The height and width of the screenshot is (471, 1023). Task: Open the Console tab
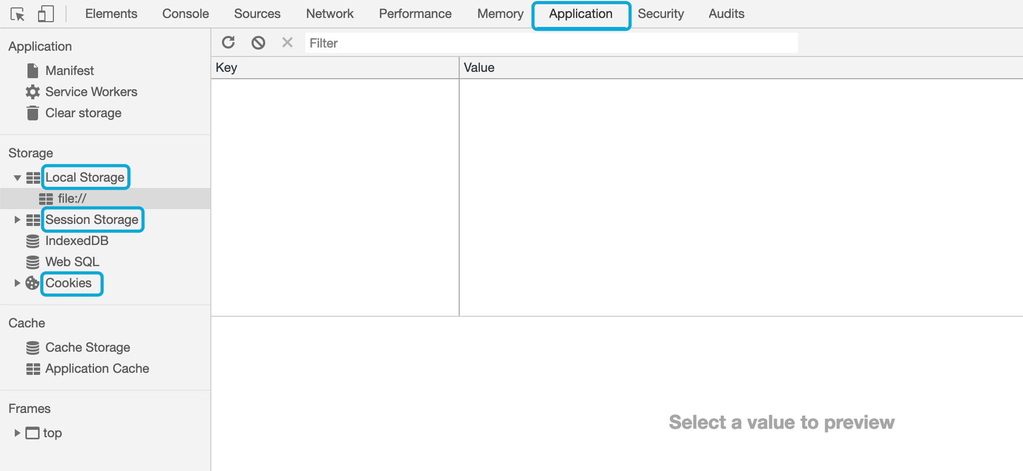coord(185,14)
